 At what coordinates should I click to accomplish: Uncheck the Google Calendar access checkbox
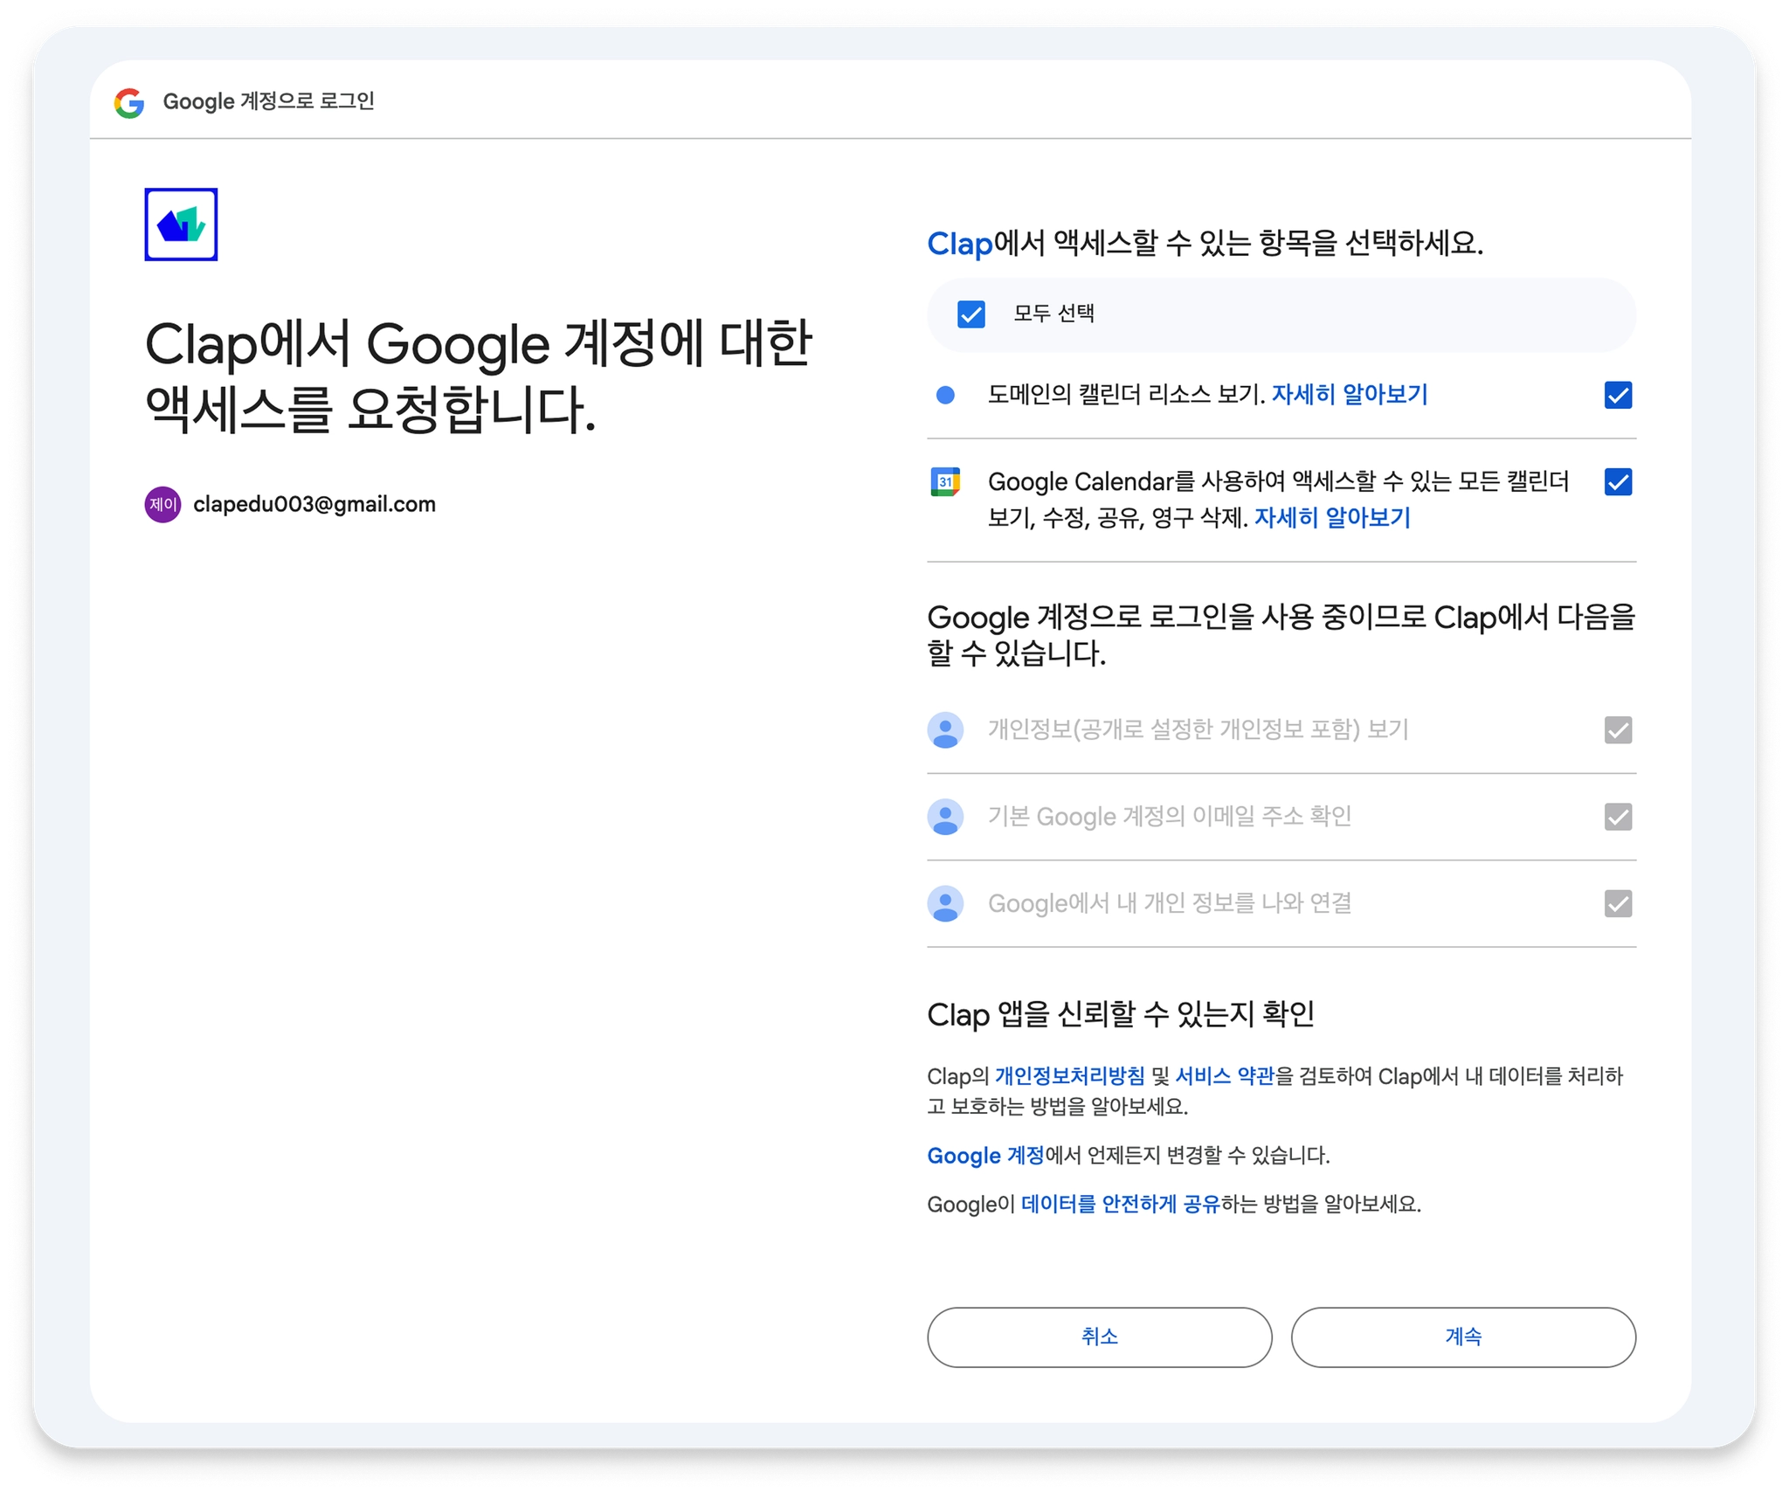1618,481
